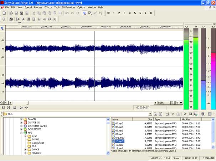The height and width of the screenshot is (161, 216).
Task: Click the Save icon in toolbar
Action: tap(16, 13)
